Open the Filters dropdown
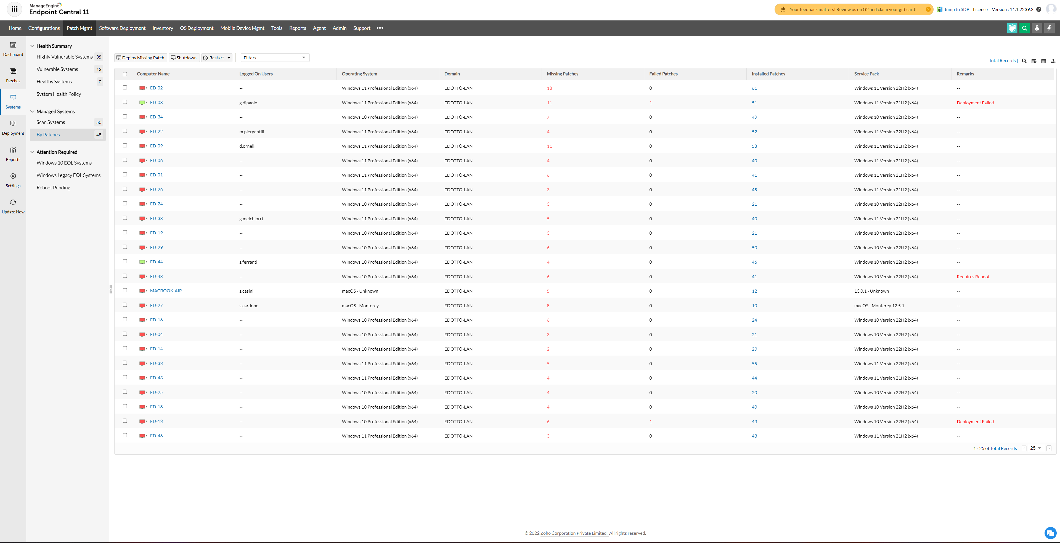The width and height of the screenshot is (1060, 543). coord(274,58)
